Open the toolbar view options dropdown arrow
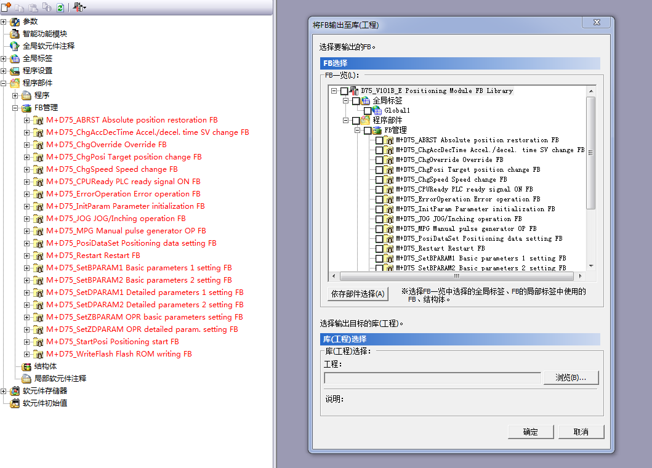Image resolution: width=652 pixels, height=468 pixels. [84, 8]
